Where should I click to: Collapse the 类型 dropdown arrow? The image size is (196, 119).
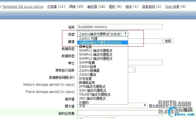coord(125,34)
